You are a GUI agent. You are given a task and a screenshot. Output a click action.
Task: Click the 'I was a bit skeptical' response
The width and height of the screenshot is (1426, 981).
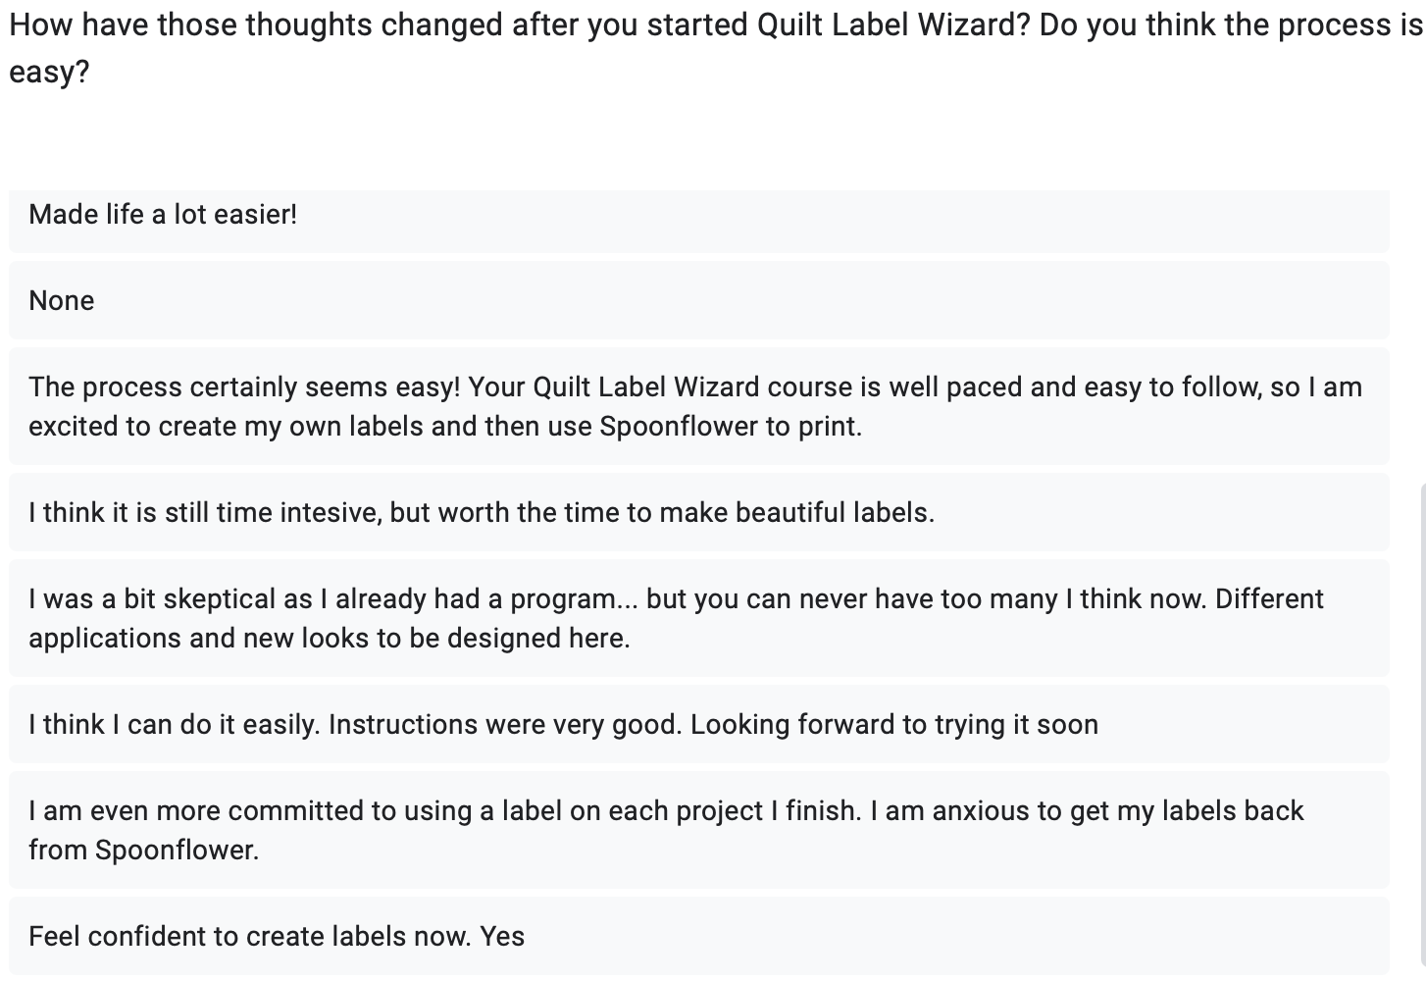click(x=699, y=618)
